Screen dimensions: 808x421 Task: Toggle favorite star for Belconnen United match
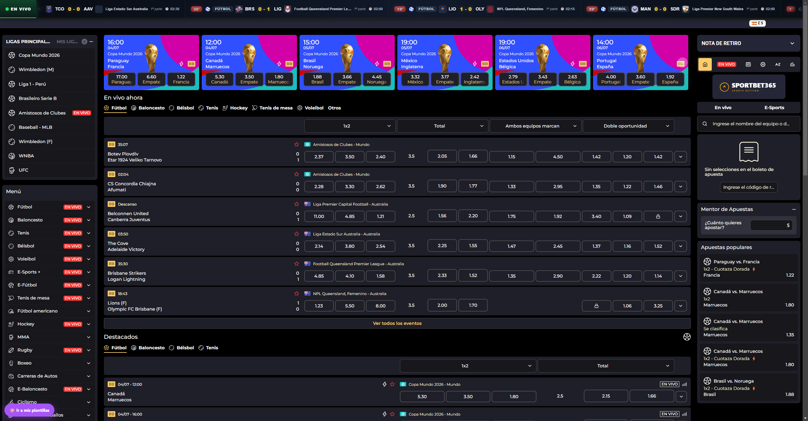(297, 204)
